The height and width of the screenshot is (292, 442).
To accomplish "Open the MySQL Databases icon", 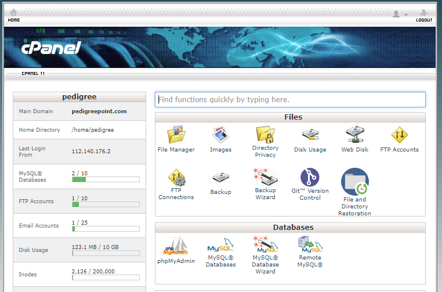I will point(220,245).
